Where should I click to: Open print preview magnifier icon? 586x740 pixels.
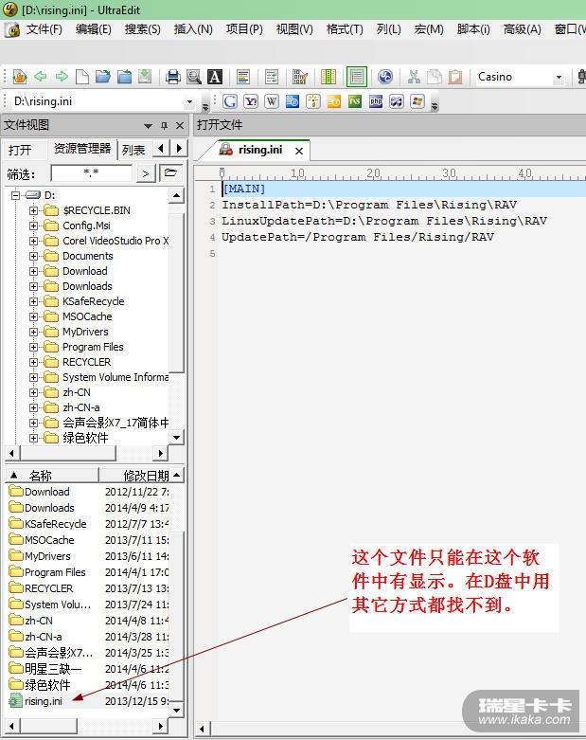point(194,77)
